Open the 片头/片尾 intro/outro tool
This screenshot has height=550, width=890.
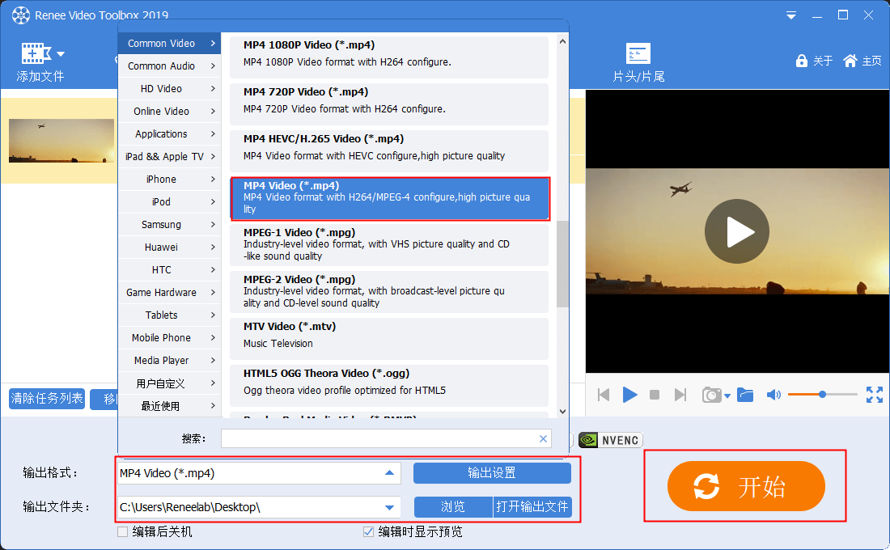pyautogui.click(x=638, y=62)
